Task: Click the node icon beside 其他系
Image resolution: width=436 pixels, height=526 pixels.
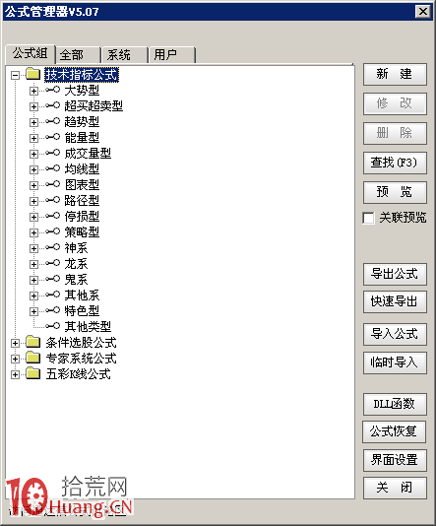Action: [52, 295]
